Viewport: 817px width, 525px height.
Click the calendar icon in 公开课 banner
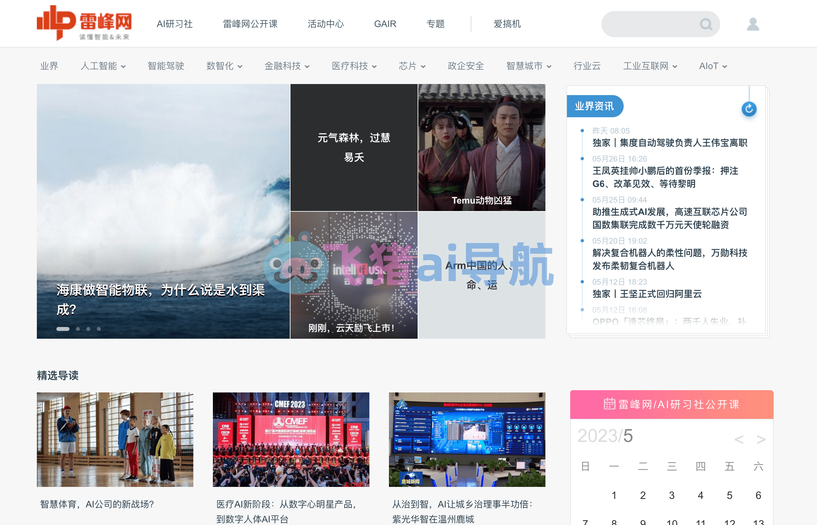[609, 404]
